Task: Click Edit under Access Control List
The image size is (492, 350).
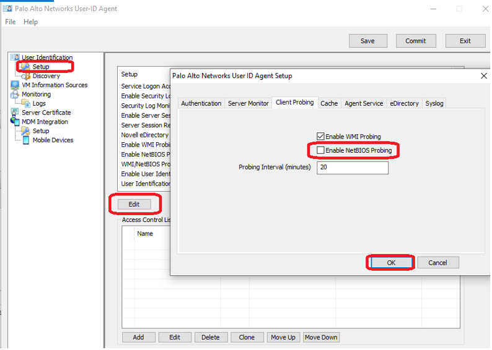Action: [175, 337]
